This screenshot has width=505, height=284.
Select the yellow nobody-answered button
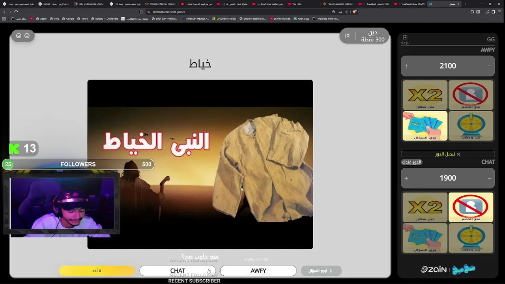point(97,271)
